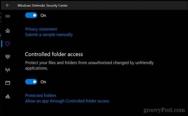Click Submit a sample manually
188x116 pixels.
pyautogui.click(x=49, y=35)
